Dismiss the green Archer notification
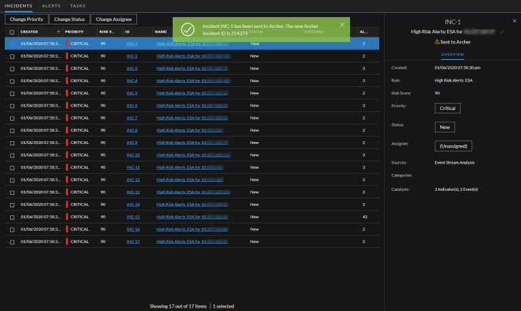Screen dimensions: 521x311 click(342, 25)
